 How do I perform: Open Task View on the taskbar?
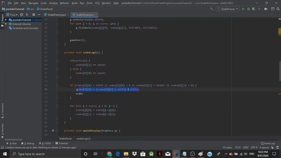[95, 154]
